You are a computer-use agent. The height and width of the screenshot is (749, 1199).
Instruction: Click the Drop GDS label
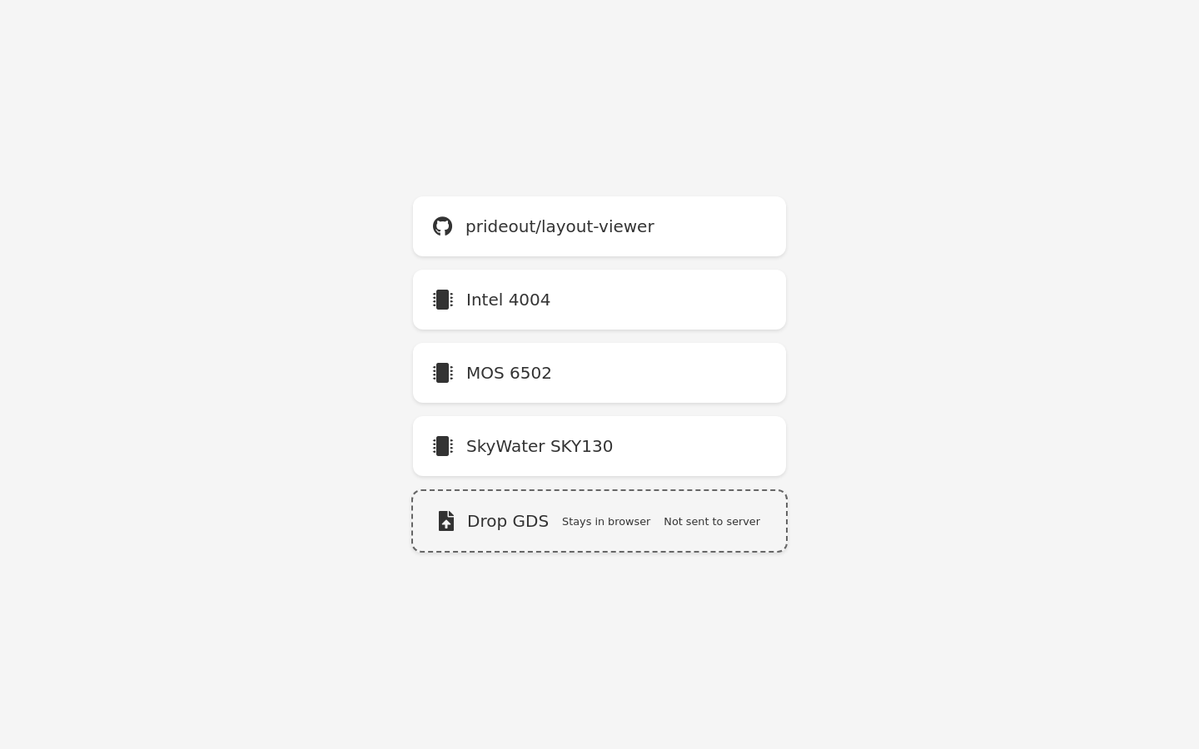pyautogui.click(x=508, y=521)
